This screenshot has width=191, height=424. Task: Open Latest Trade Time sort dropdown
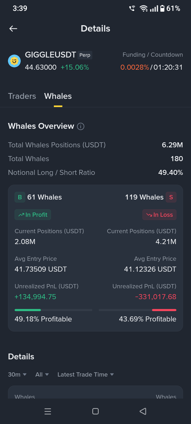coord(86,374)
